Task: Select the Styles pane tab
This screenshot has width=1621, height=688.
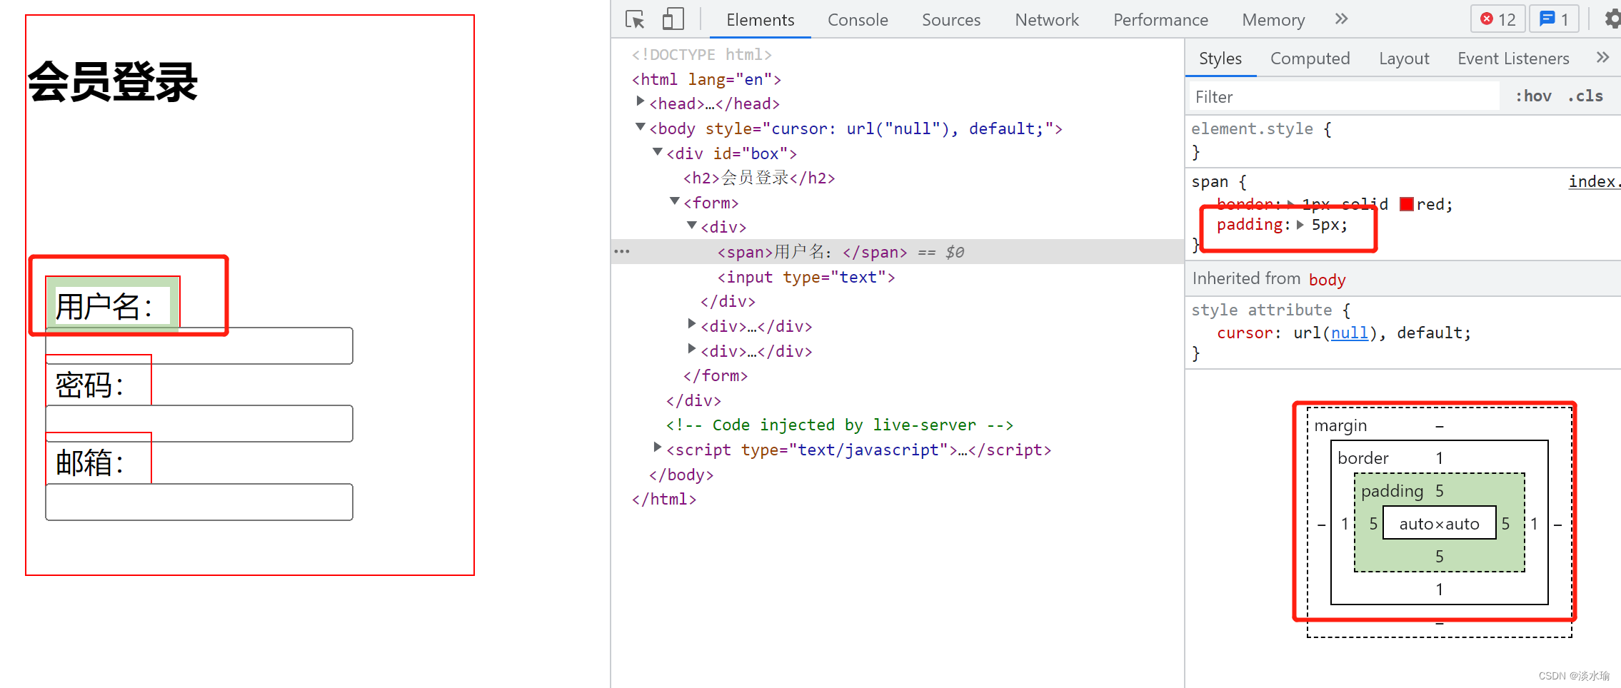Action: coord(1220,59)
